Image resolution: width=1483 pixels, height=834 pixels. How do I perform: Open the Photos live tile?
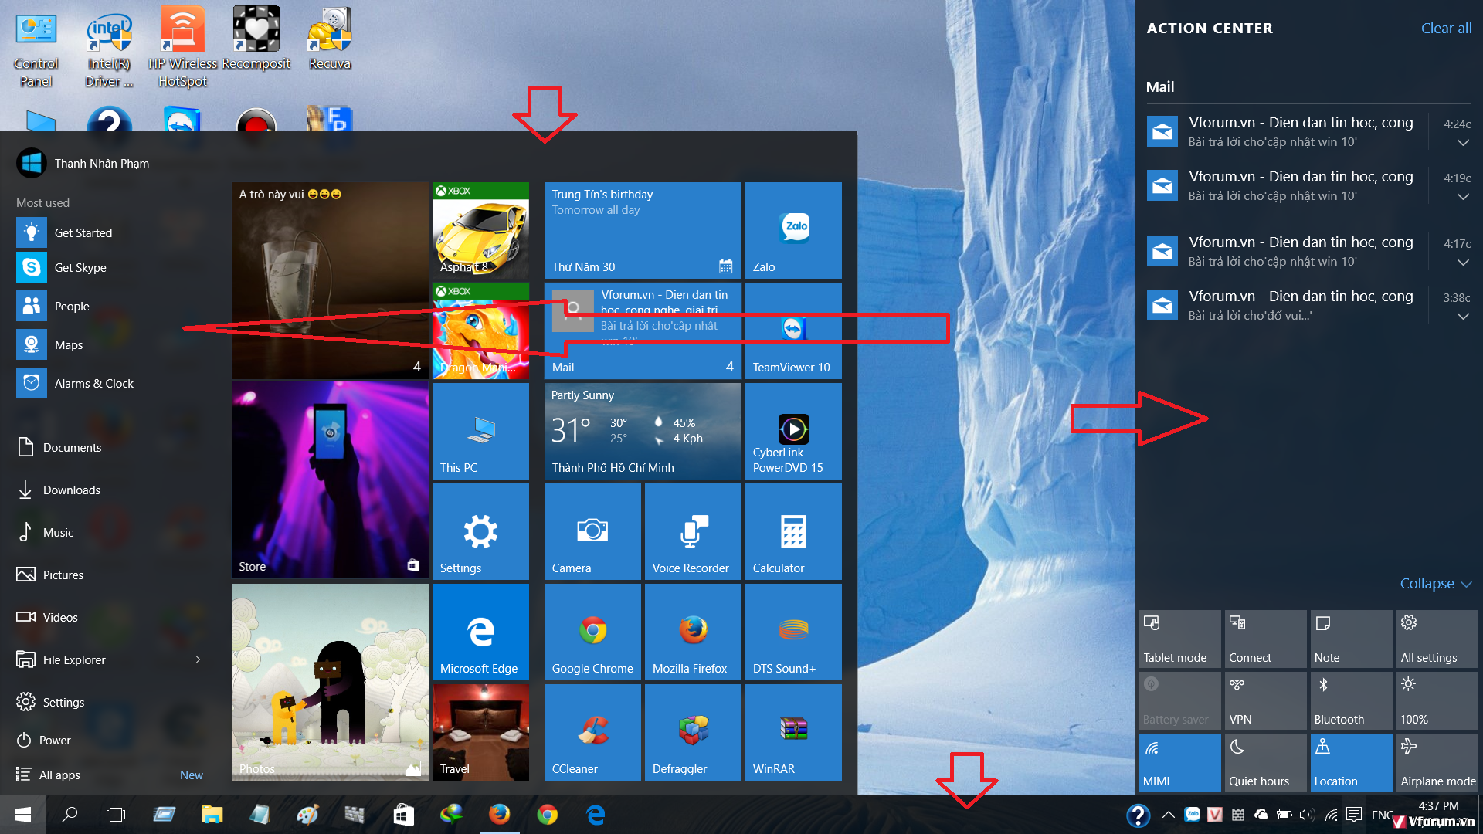click(330, 682)
